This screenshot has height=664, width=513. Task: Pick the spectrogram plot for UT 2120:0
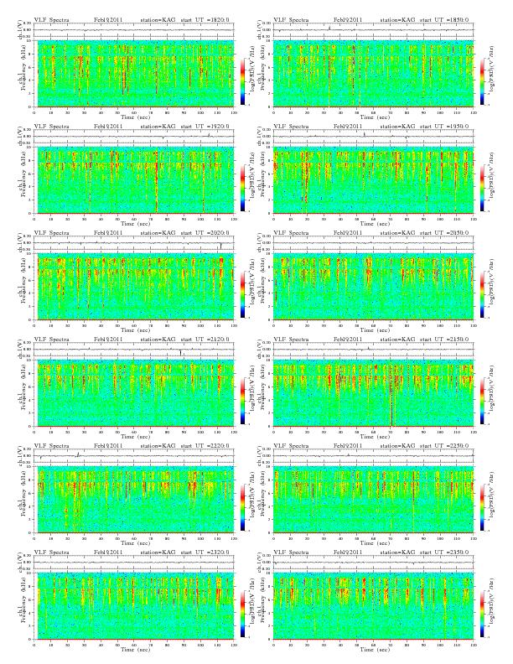134,393
